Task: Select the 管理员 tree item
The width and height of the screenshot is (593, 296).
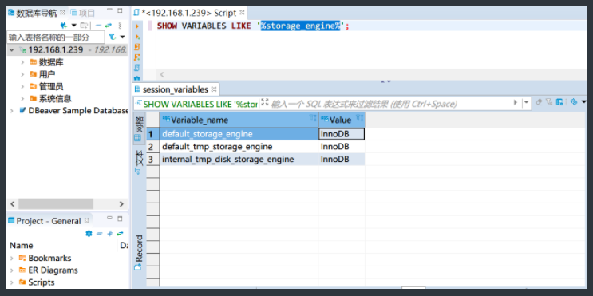Action: click(x=50, y=87)
